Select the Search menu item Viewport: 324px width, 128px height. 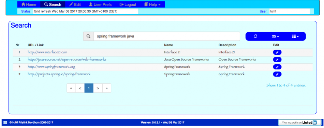coord(53,4)
